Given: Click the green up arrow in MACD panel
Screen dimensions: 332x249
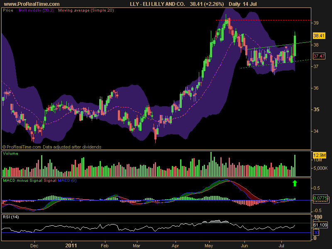Looking at the screenshot, I should [295, 183].
